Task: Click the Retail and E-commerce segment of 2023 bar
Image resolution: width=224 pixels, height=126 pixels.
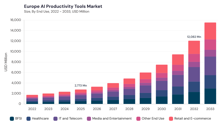Action: (48, 95)
